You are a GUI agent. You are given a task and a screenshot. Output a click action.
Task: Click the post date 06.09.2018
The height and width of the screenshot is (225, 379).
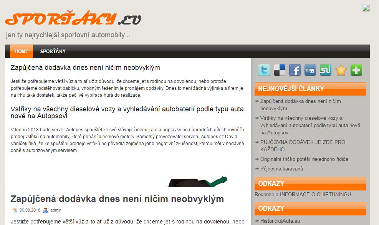tap(30, 210)
